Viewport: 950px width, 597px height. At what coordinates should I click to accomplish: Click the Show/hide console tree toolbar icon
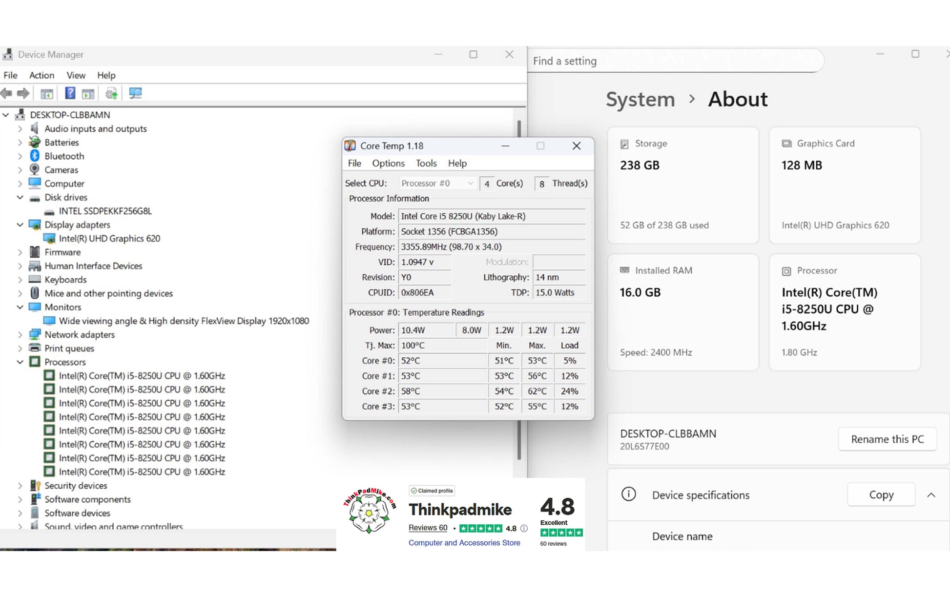tap(46, 93)
